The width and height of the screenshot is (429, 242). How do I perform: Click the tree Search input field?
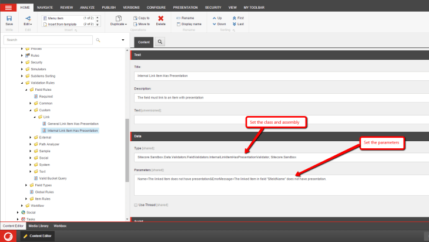48,40
